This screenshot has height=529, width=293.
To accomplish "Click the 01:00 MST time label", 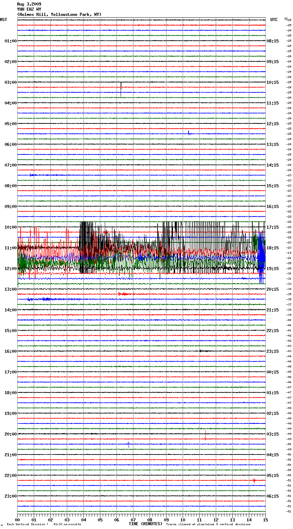I will [11, 41].
